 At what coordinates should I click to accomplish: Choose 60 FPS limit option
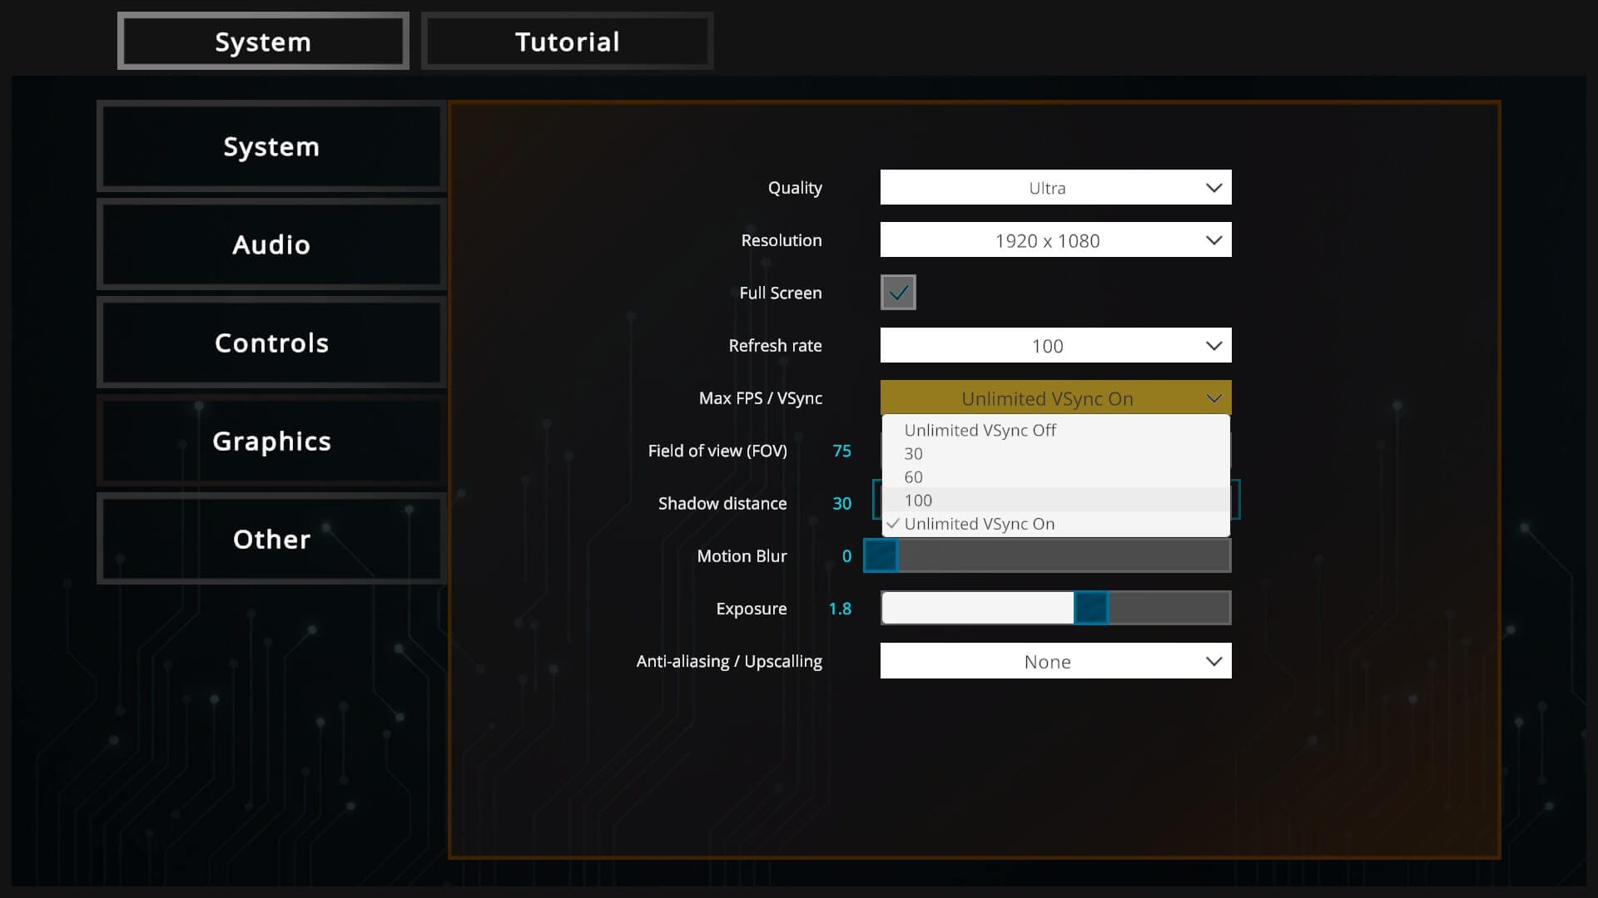coord(914,477)
